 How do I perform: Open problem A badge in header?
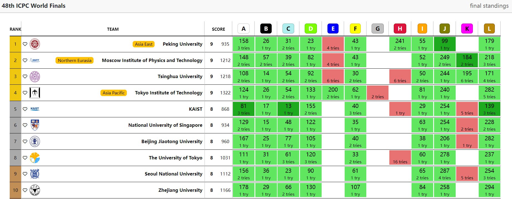coord(244,29)
